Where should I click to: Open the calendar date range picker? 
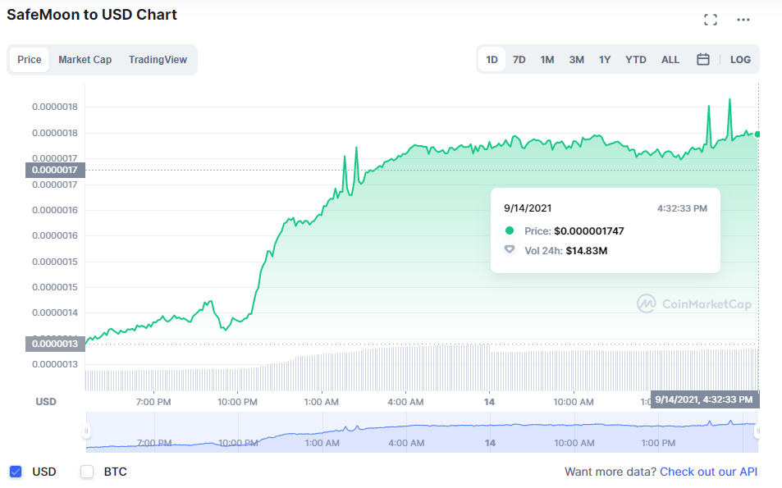pyautogui.click(x=702, y=59)
